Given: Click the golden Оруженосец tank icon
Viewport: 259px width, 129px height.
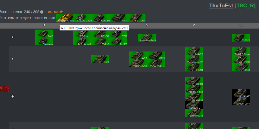Looking at the screenshot, I should point(65,18).
